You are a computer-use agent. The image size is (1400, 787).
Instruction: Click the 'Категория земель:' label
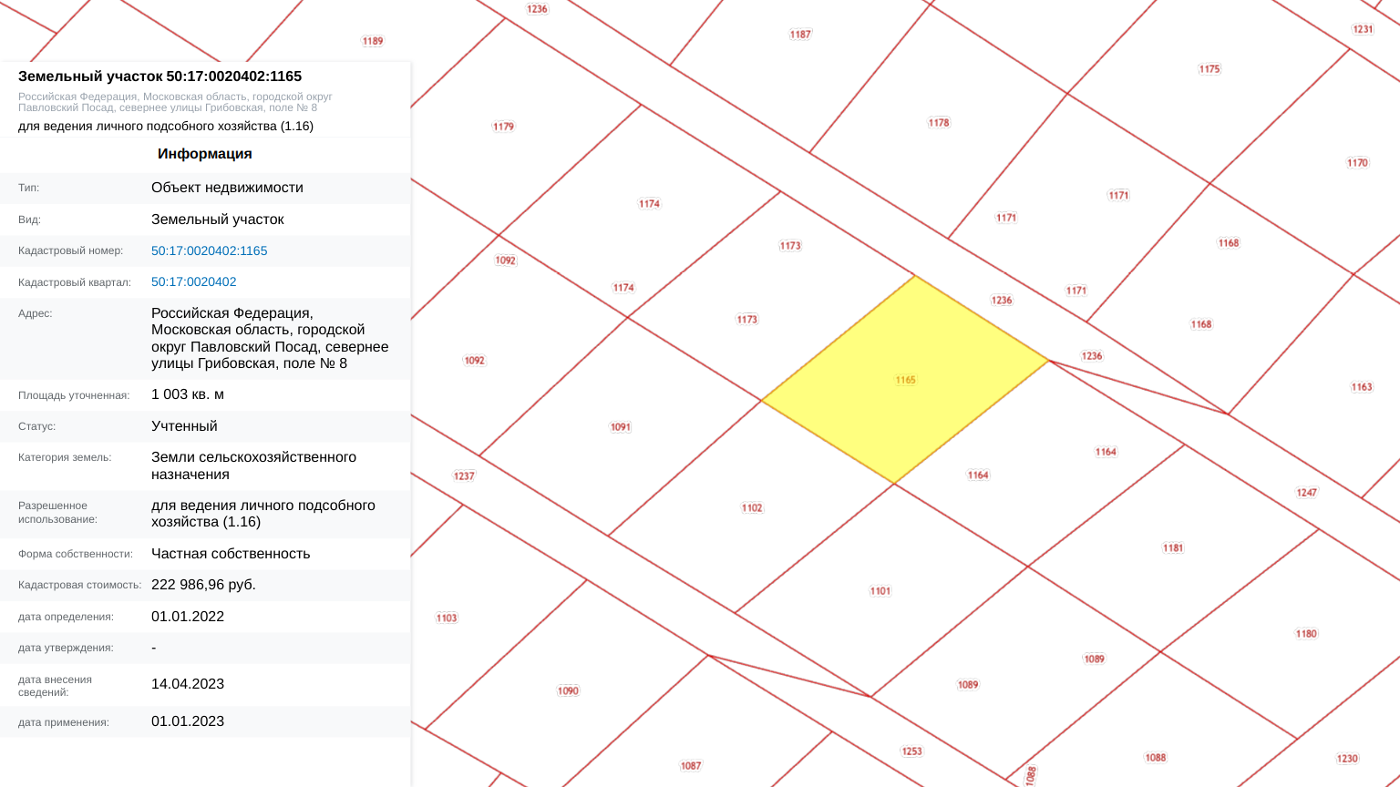click(65, 457)
